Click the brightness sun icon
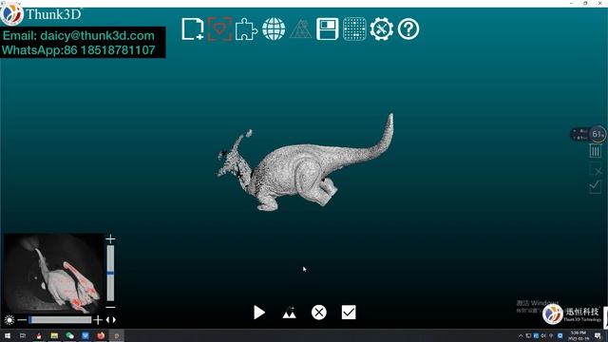Screen dimensions: 608x342 coord(9,320)
